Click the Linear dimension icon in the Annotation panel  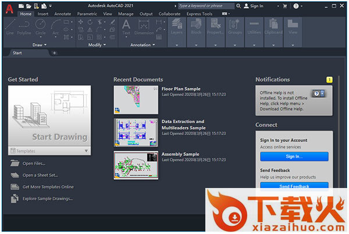pyautogui.click(x=159, y=22)
